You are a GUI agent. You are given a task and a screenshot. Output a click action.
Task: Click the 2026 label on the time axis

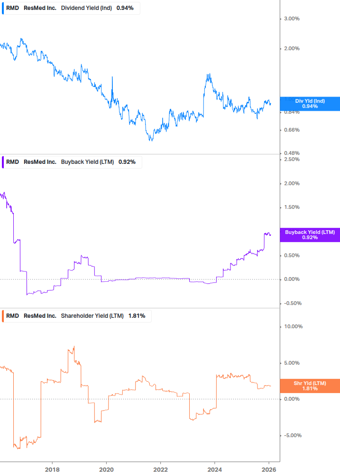269,470
